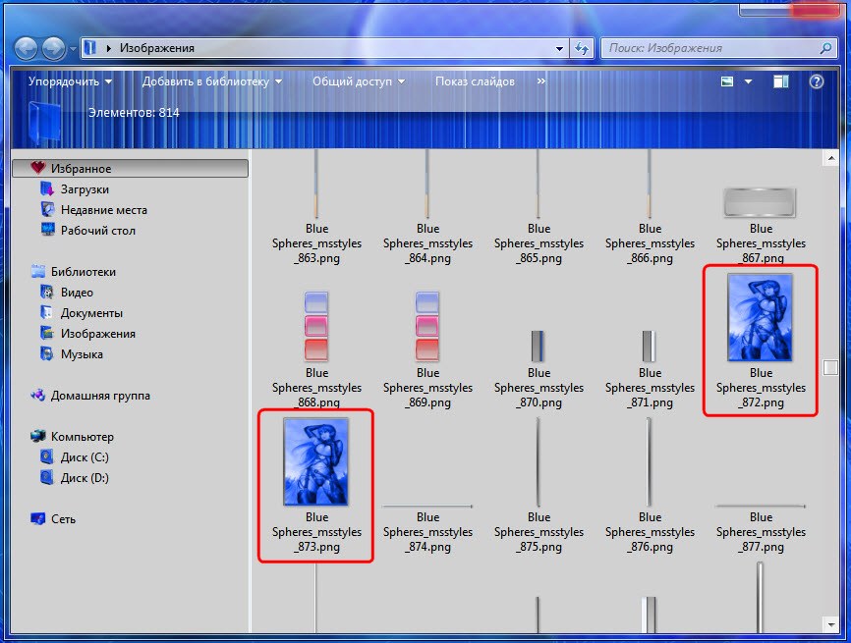Toggle the preview pane button
This screenshot has width=851, height=643.
(x=781, y=81)
